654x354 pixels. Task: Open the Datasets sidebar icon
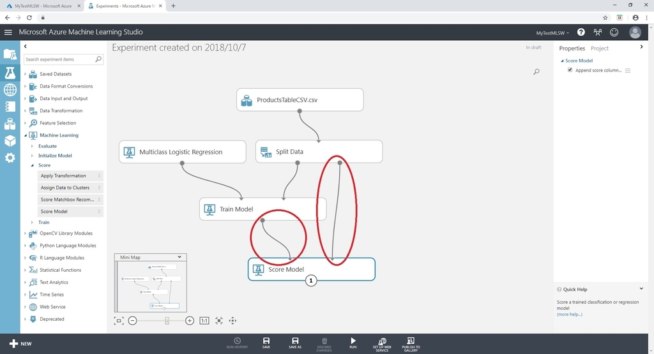click(10, 124)
